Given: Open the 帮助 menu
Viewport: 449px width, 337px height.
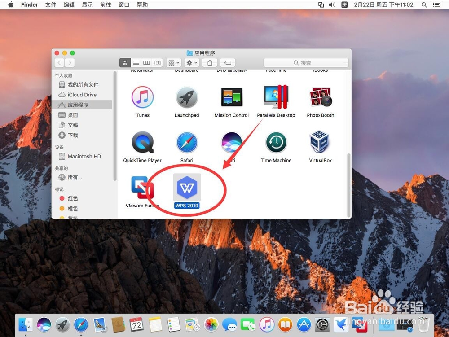Looking at the screenshot, I should (x=142, y=4).
